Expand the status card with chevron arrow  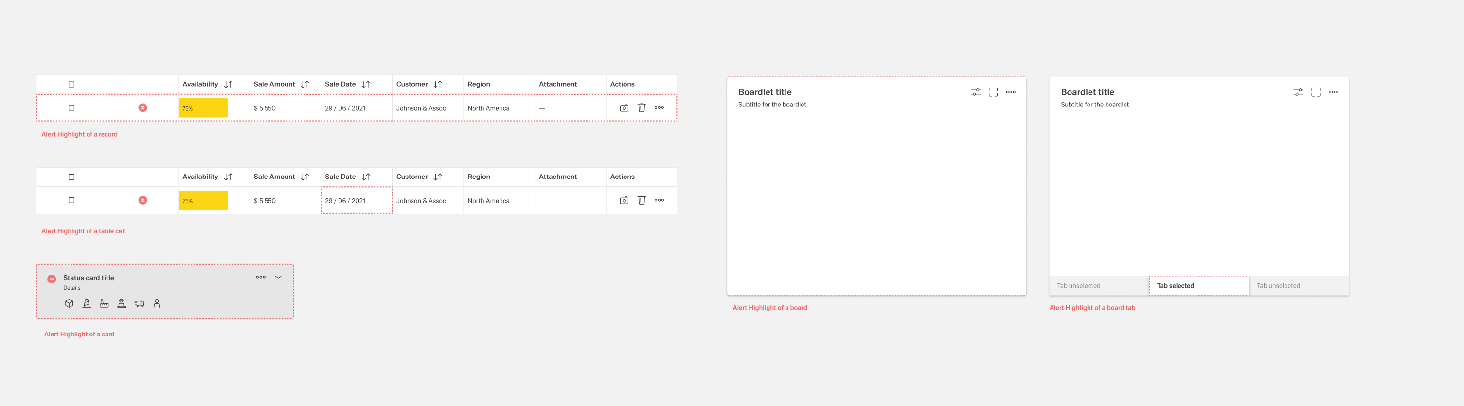tap(279, 277)
